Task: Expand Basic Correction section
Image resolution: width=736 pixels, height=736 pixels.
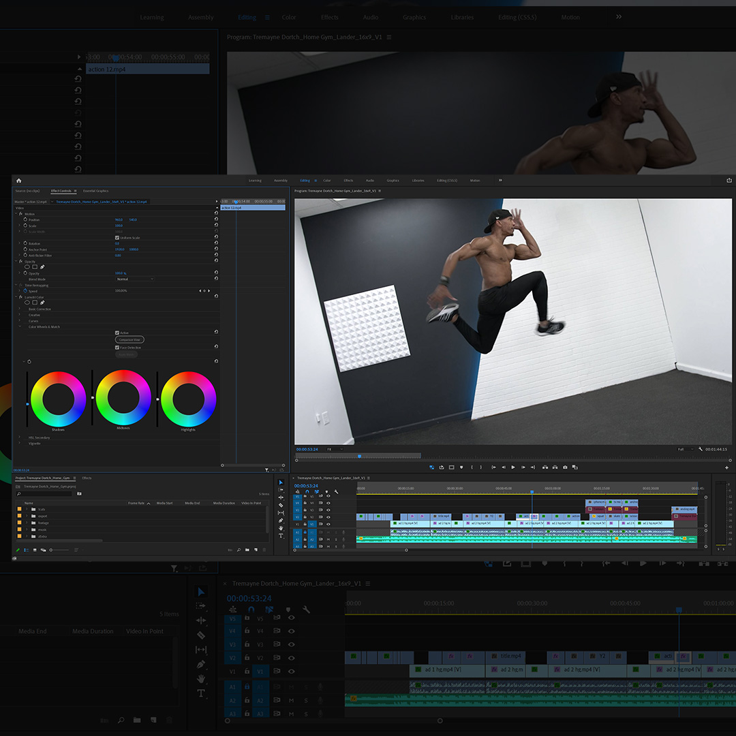Action: click(x=20, y=309)
